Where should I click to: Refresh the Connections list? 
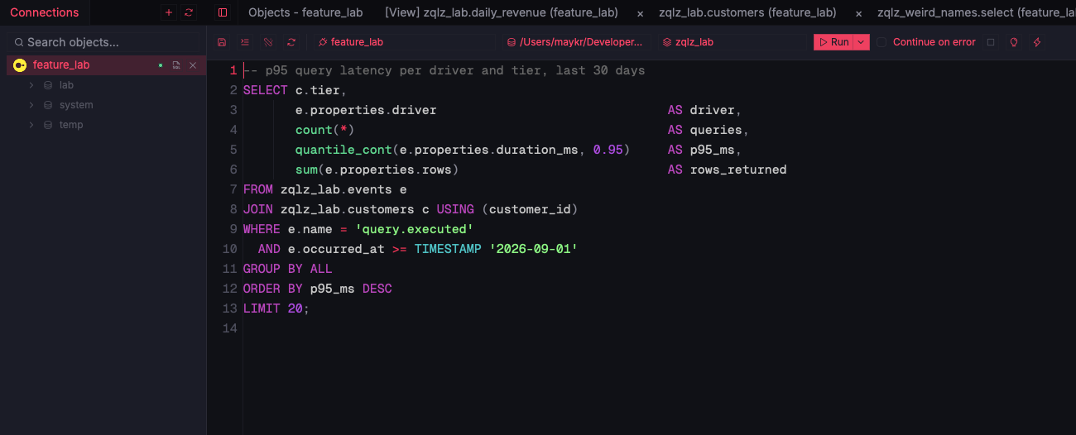pyautogui.click(x=189, y=12)
